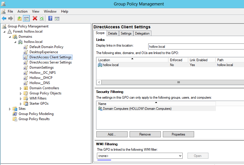The image size is (244, 165).
Task: Click the Up one level folder icon
Action: (19, 19)
